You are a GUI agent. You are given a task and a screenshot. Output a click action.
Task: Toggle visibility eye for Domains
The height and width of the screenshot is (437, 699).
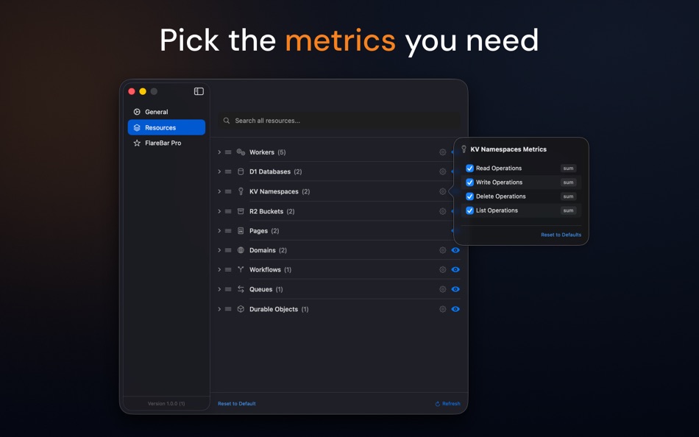tap(455, 250)
